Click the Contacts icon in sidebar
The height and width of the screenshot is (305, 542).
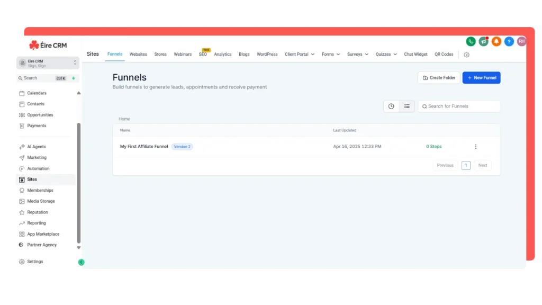(x=22, y=104)
